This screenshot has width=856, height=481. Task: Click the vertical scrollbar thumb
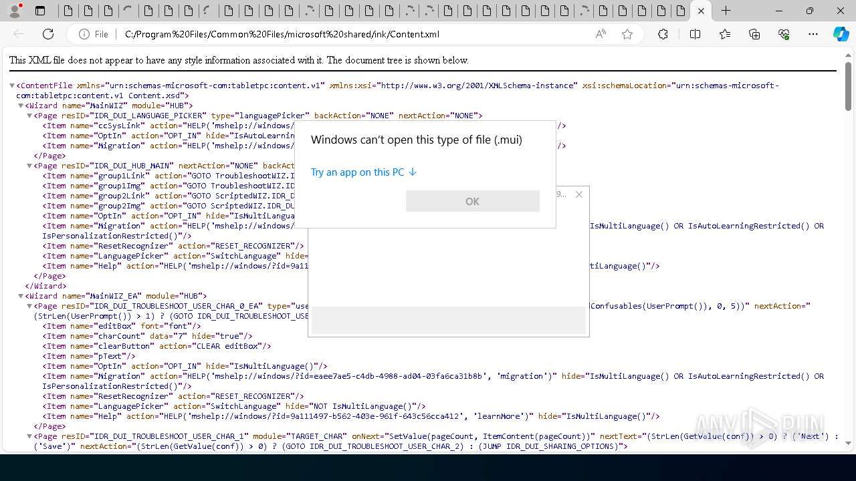(849, 88)
